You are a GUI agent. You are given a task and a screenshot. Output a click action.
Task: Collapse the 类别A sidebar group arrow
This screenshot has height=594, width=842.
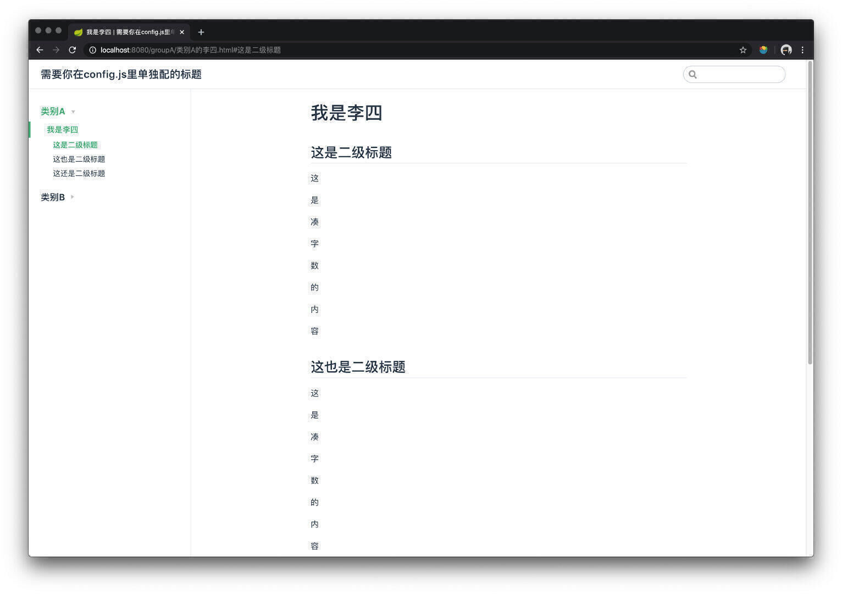(73, 112)
